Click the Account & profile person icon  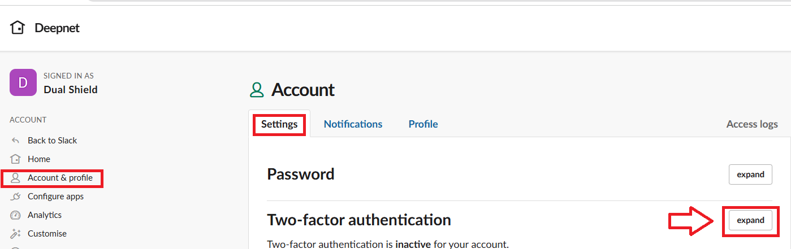click(16, 178)
